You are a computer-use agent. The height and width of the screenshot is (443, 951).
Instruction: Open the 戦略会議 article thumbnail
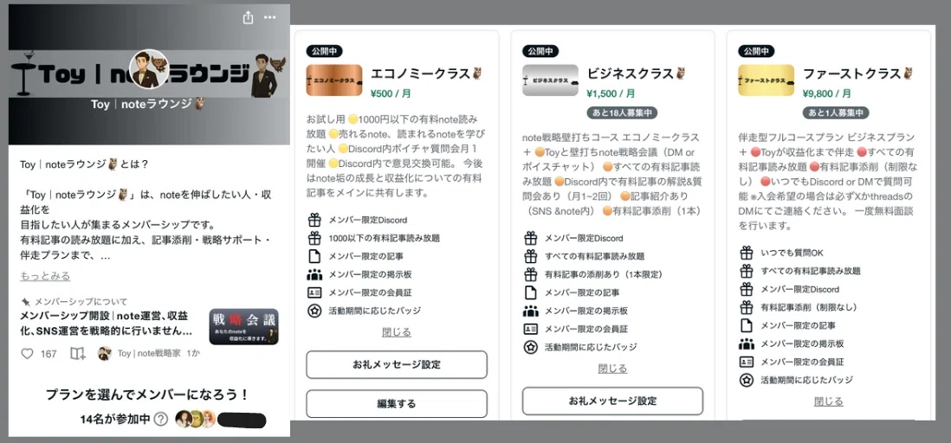tap(244, 327)
